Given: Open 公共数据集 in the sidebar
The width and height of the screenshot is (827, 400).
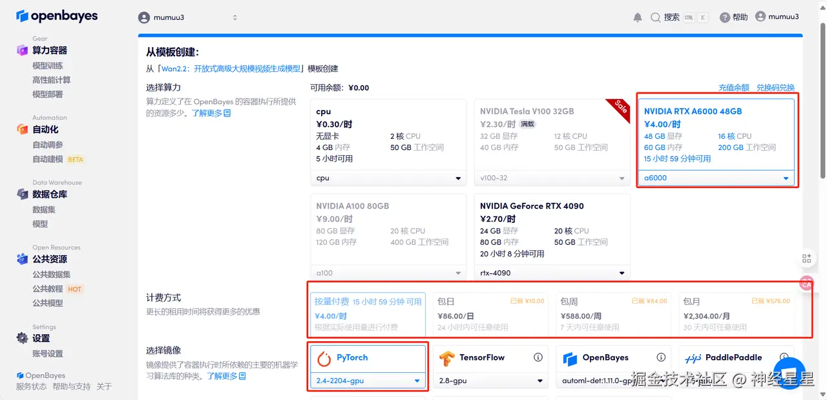Looking at the screenshot, I should [x=52, y=274].
